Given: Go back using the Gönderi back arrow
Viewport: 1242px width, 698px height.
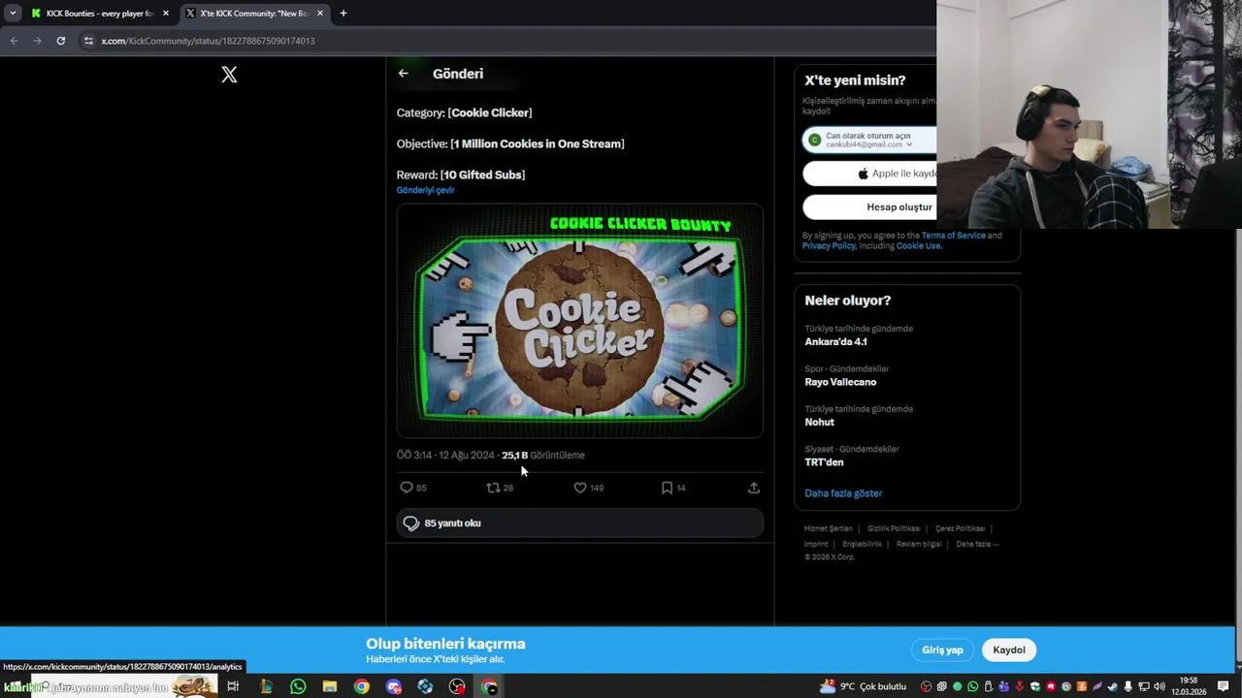Looking at the screenshot, I should point(403,74).
